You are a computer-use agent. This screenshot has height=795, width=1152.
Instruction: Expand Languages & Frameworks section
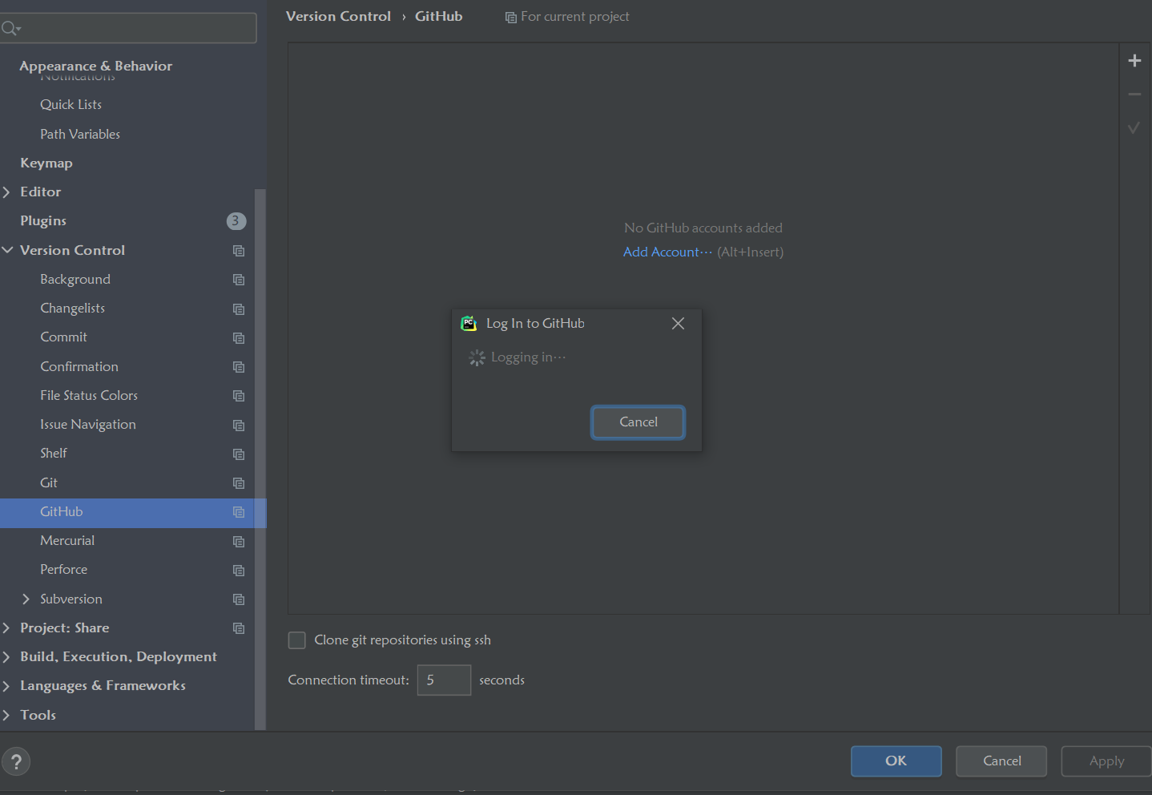click(x=6, y=686)
